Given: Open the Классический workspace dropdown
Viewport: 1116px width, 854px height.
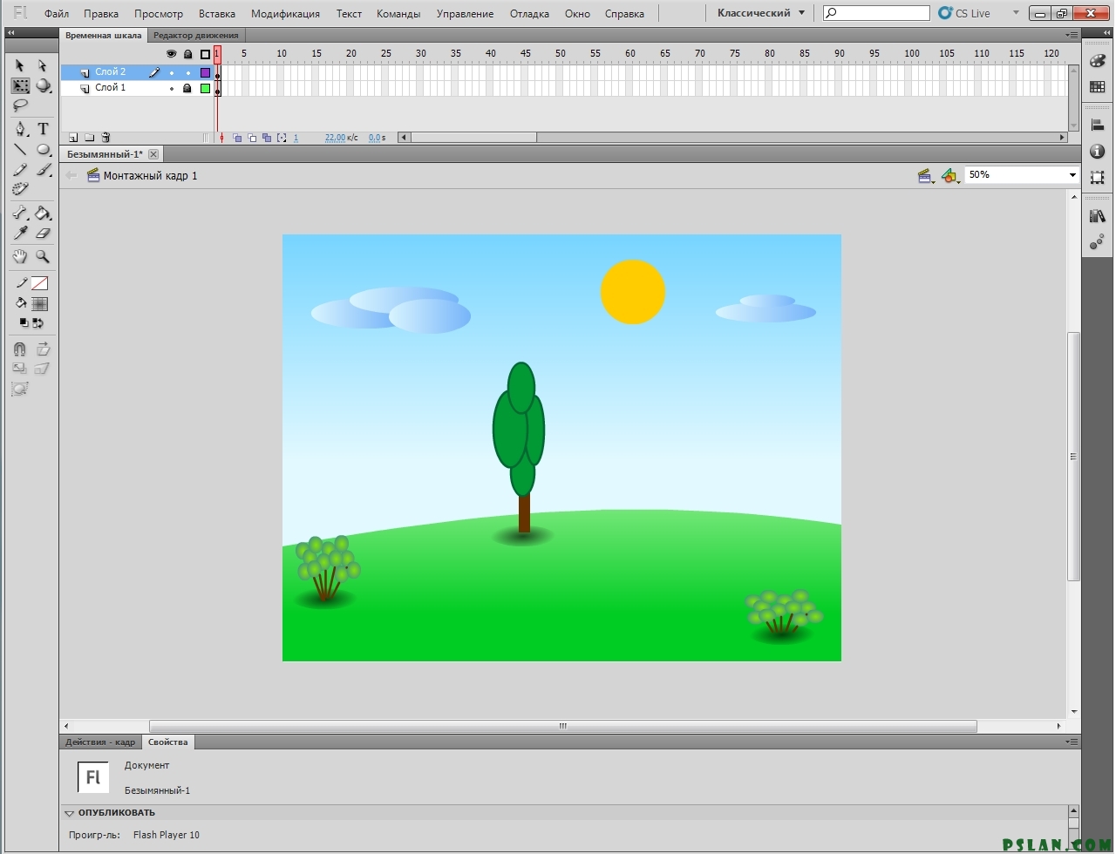Looking at the screenshot, I should (x=761, y=13).
